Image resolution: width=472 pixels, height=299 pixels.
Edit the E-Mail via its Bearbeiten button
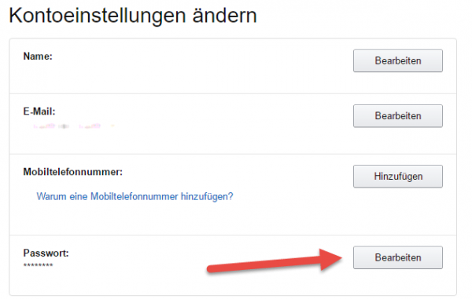pyautogui.click(x=397, y=116)
